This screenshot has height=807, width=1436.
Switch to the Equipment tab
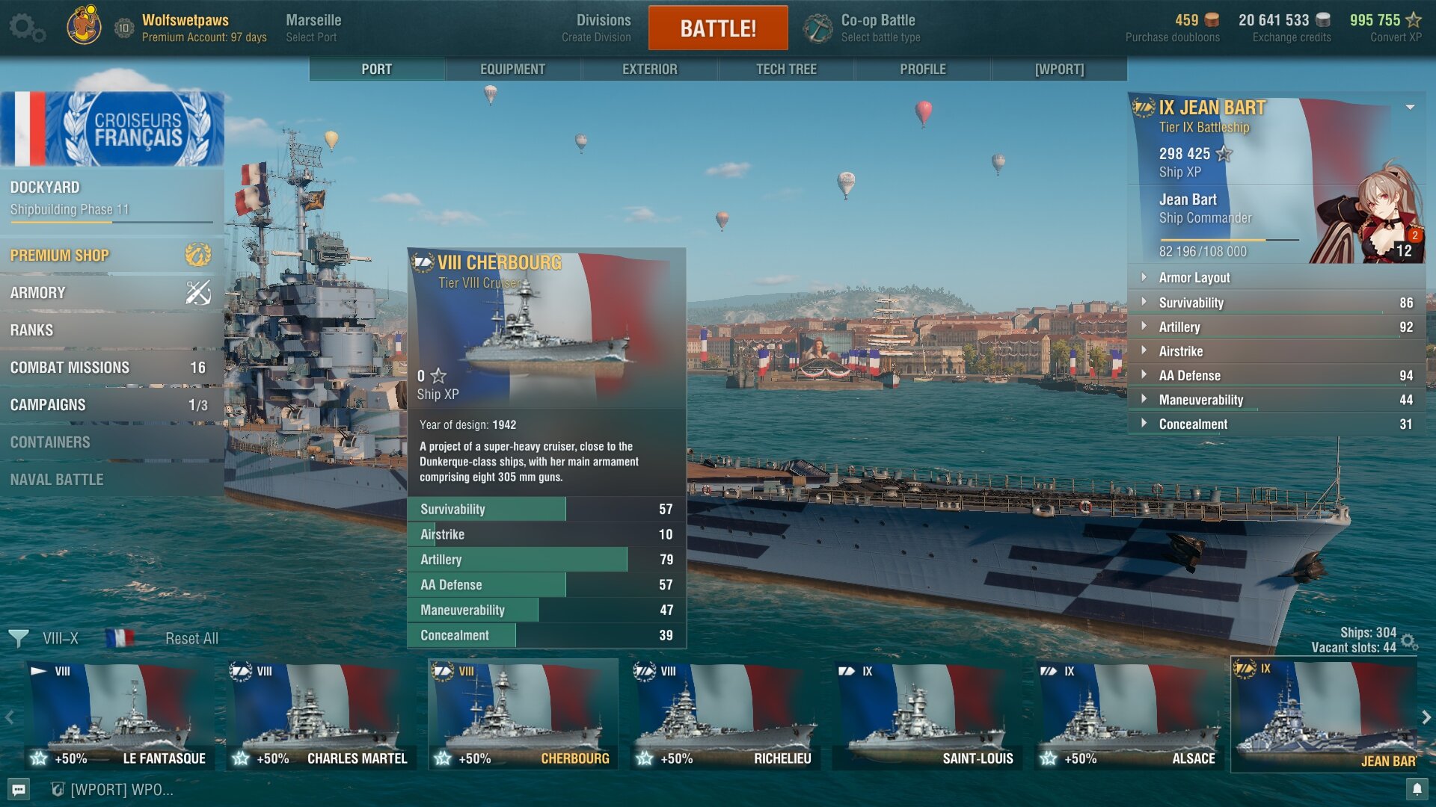(x=512, y=69)
